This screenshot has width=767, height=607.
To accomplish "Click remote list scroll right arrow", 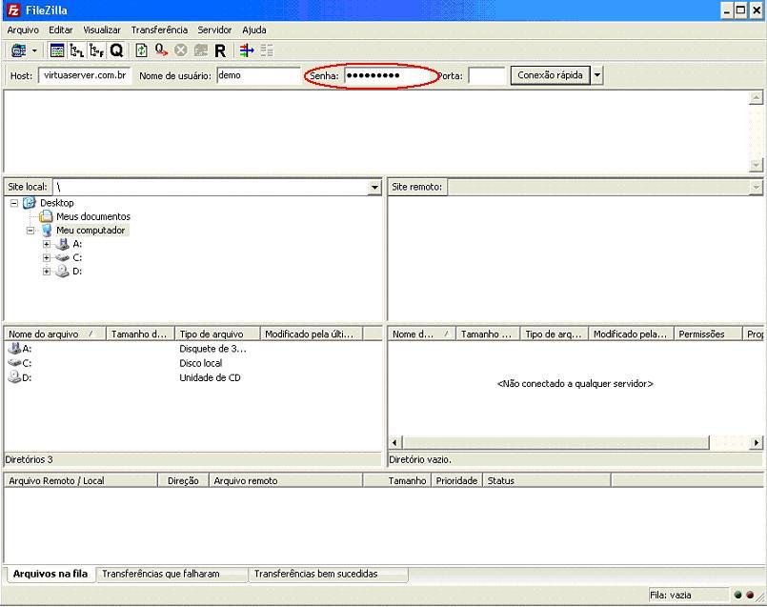I will pyautogui.click(x=757, y=443).
